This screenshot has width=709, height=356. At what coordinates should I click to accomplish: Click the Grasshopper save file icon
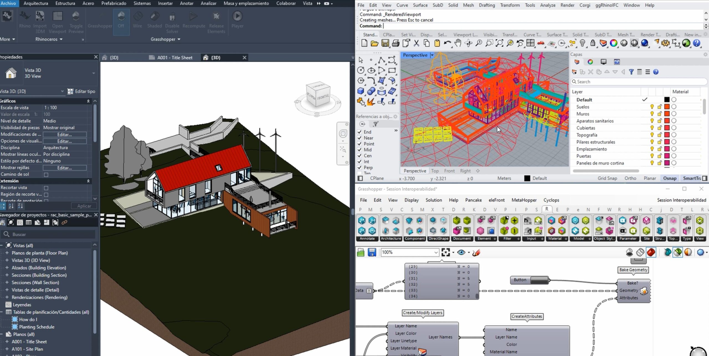[x=372, y=252]
